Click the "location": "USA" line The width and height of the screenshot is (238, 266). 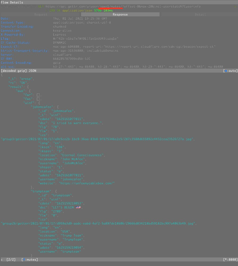(55, 231)
